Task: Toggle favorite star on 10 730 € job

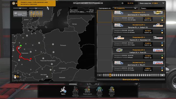Action: coord(162,33)
